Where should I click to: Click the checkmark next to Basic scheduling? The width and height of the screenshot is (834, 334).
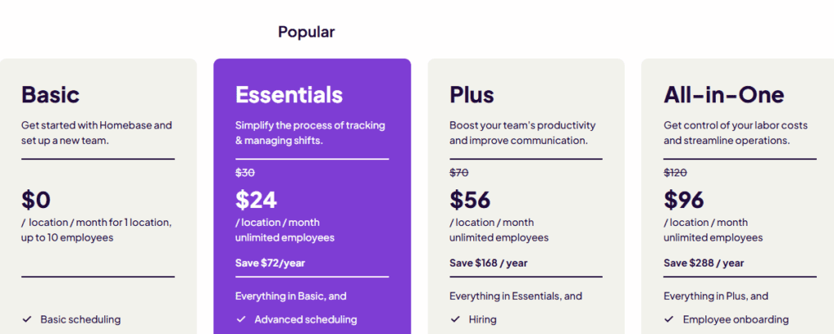pyautogui.click(x=27, y=319)
